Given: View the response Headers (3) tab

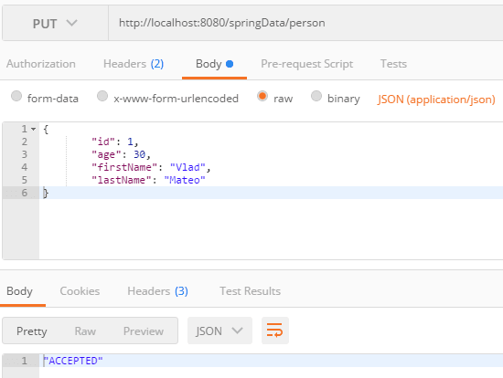Looking at the screenshot, I should click(157, 291).
